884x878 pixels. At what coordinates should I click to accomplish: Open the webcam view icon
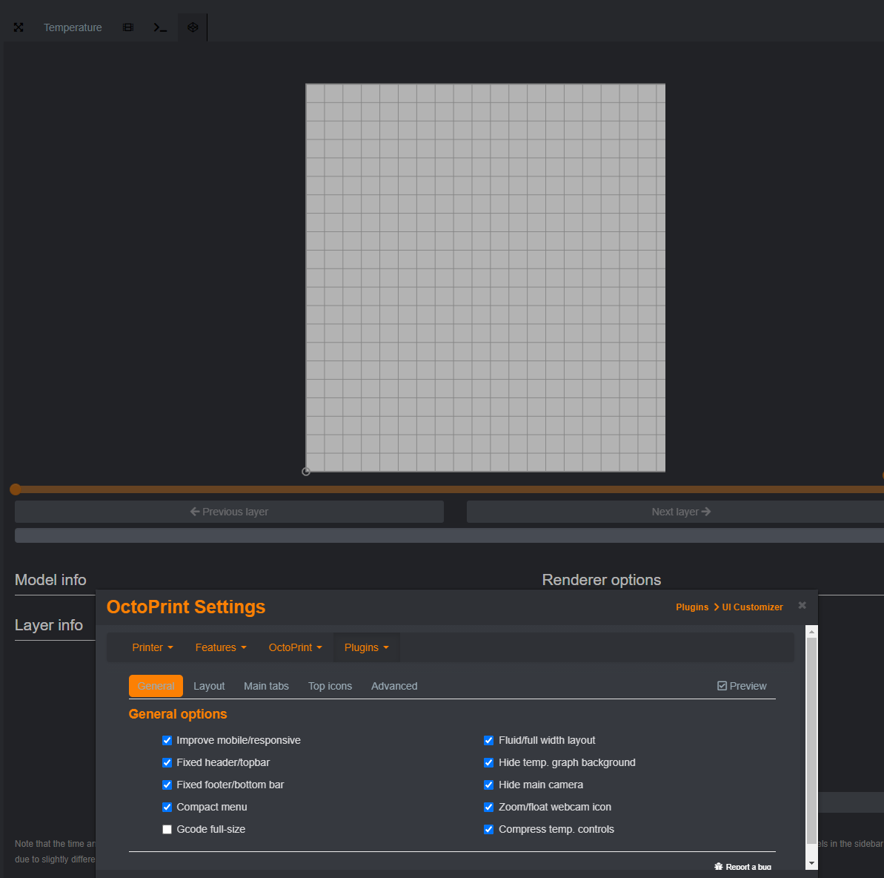click(127, 27)
